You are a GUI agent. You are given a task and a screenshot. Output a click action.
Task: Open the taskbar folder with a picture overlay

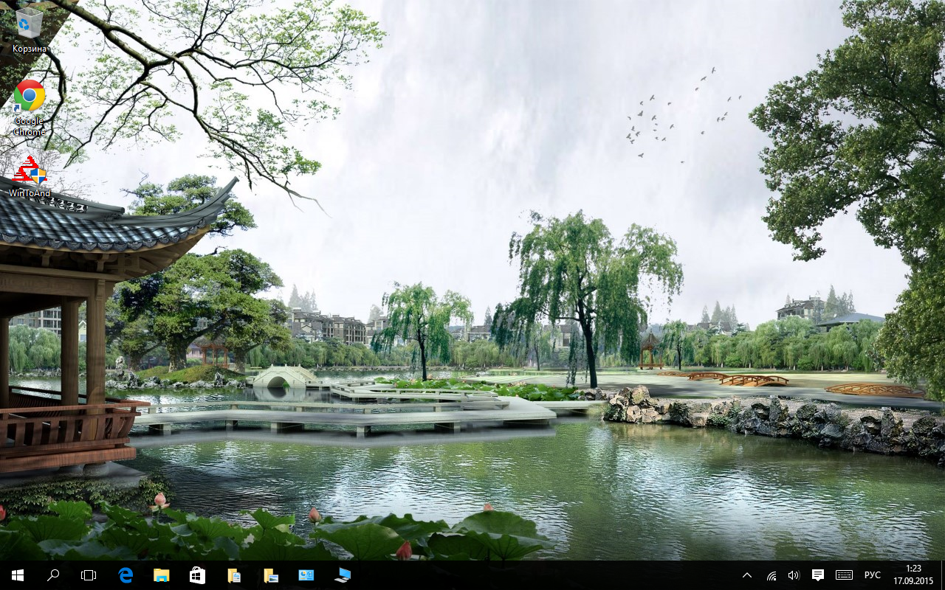click(x=270, y=575)
